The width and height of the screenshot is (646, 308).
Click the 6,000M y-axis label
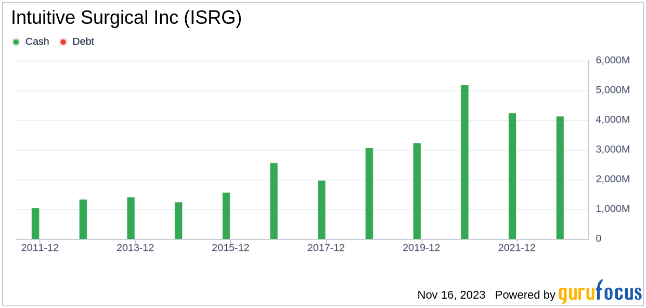pos(612,60)
